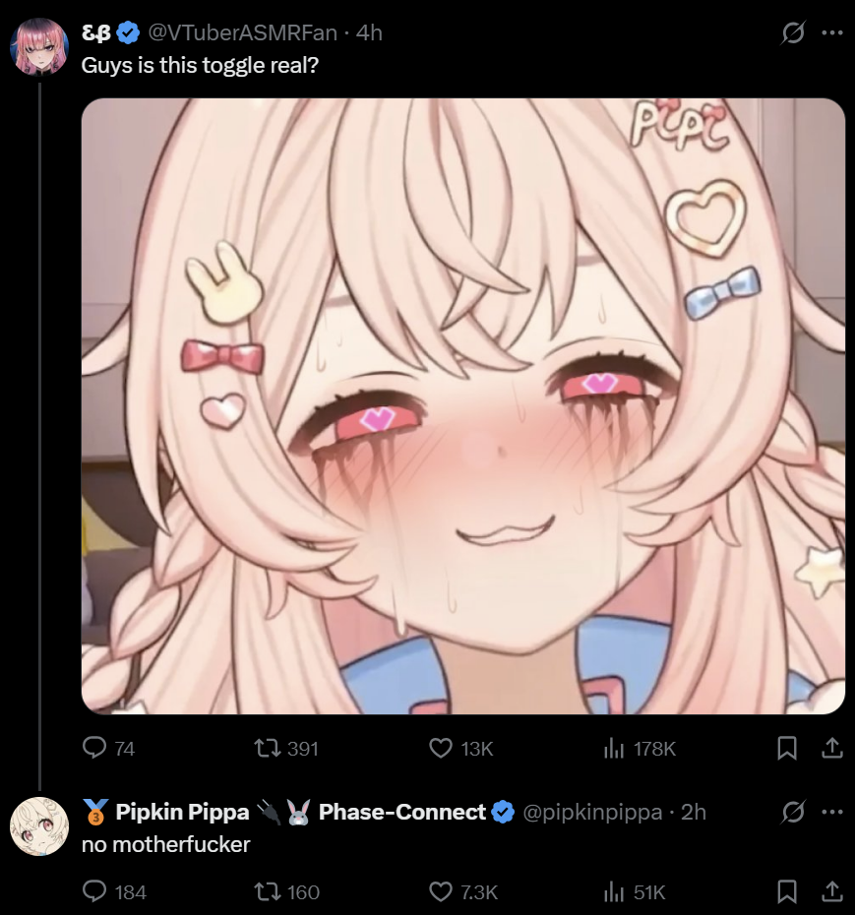Viewport: 855px width, 915px height.
Task: Open more options on Pippa's reply
Action: [832, 812]
